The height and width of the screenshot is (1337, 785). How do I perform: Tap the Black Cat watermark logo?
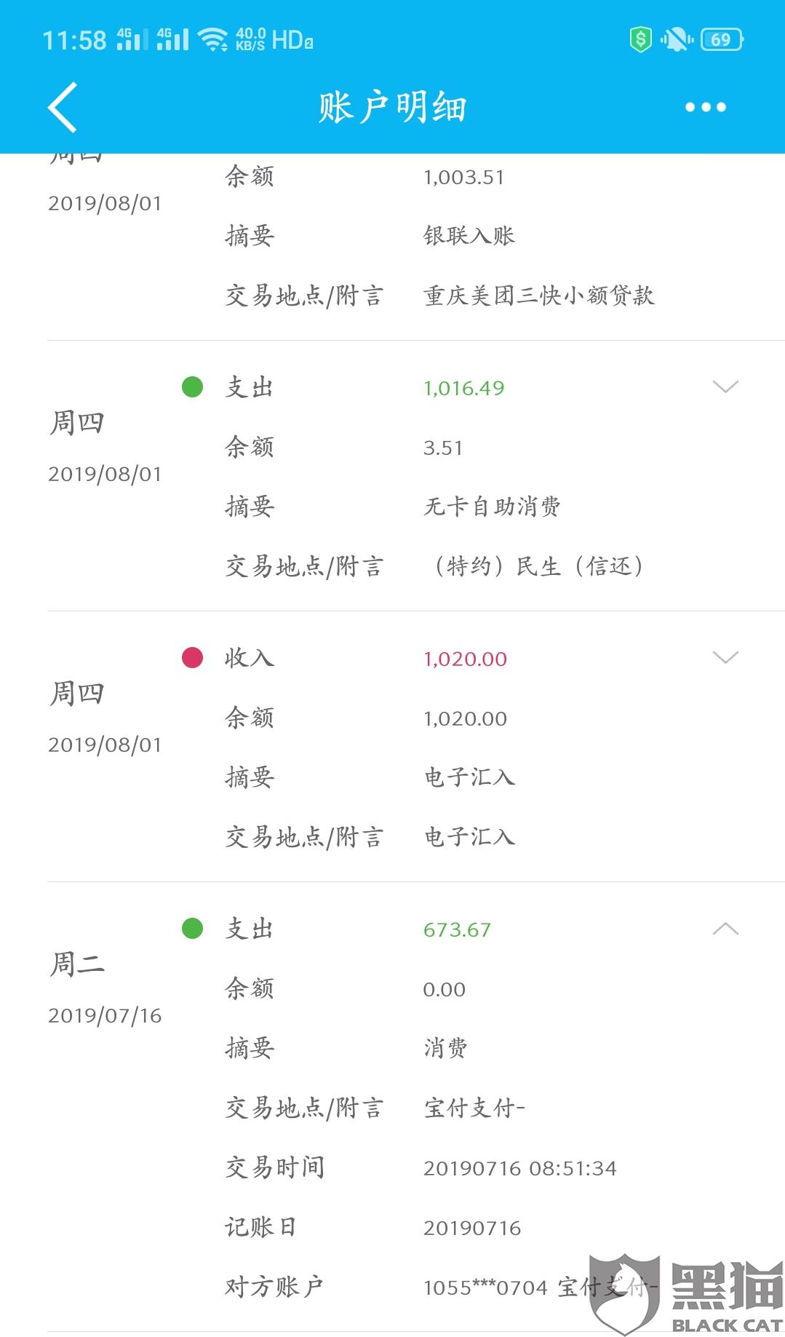[685, 1294]
